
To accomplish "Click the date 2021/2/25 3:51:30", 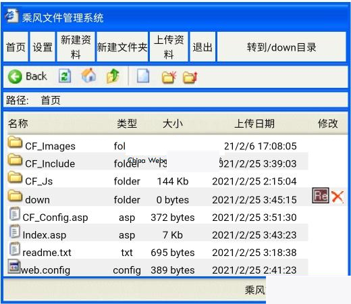I will click(x=254, y=218).
